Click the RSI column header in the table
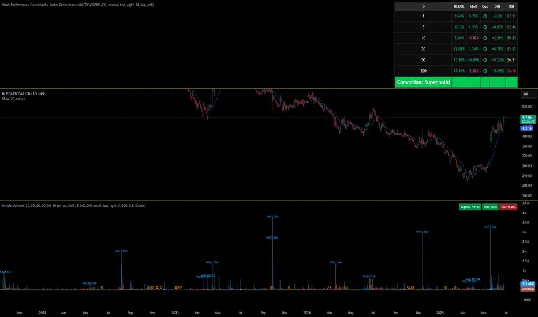Screen dimensions: 538x317 [511, 6]
